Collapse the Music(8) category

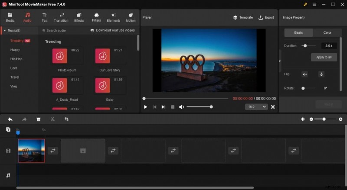click(x=5, y=30)
